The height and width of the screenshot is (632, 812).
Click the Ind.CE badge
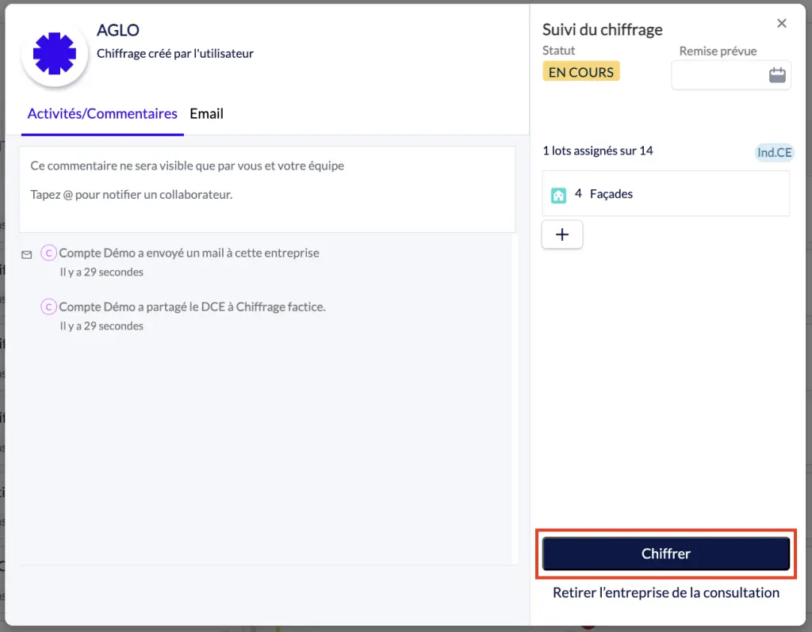(x=774, y=153)
